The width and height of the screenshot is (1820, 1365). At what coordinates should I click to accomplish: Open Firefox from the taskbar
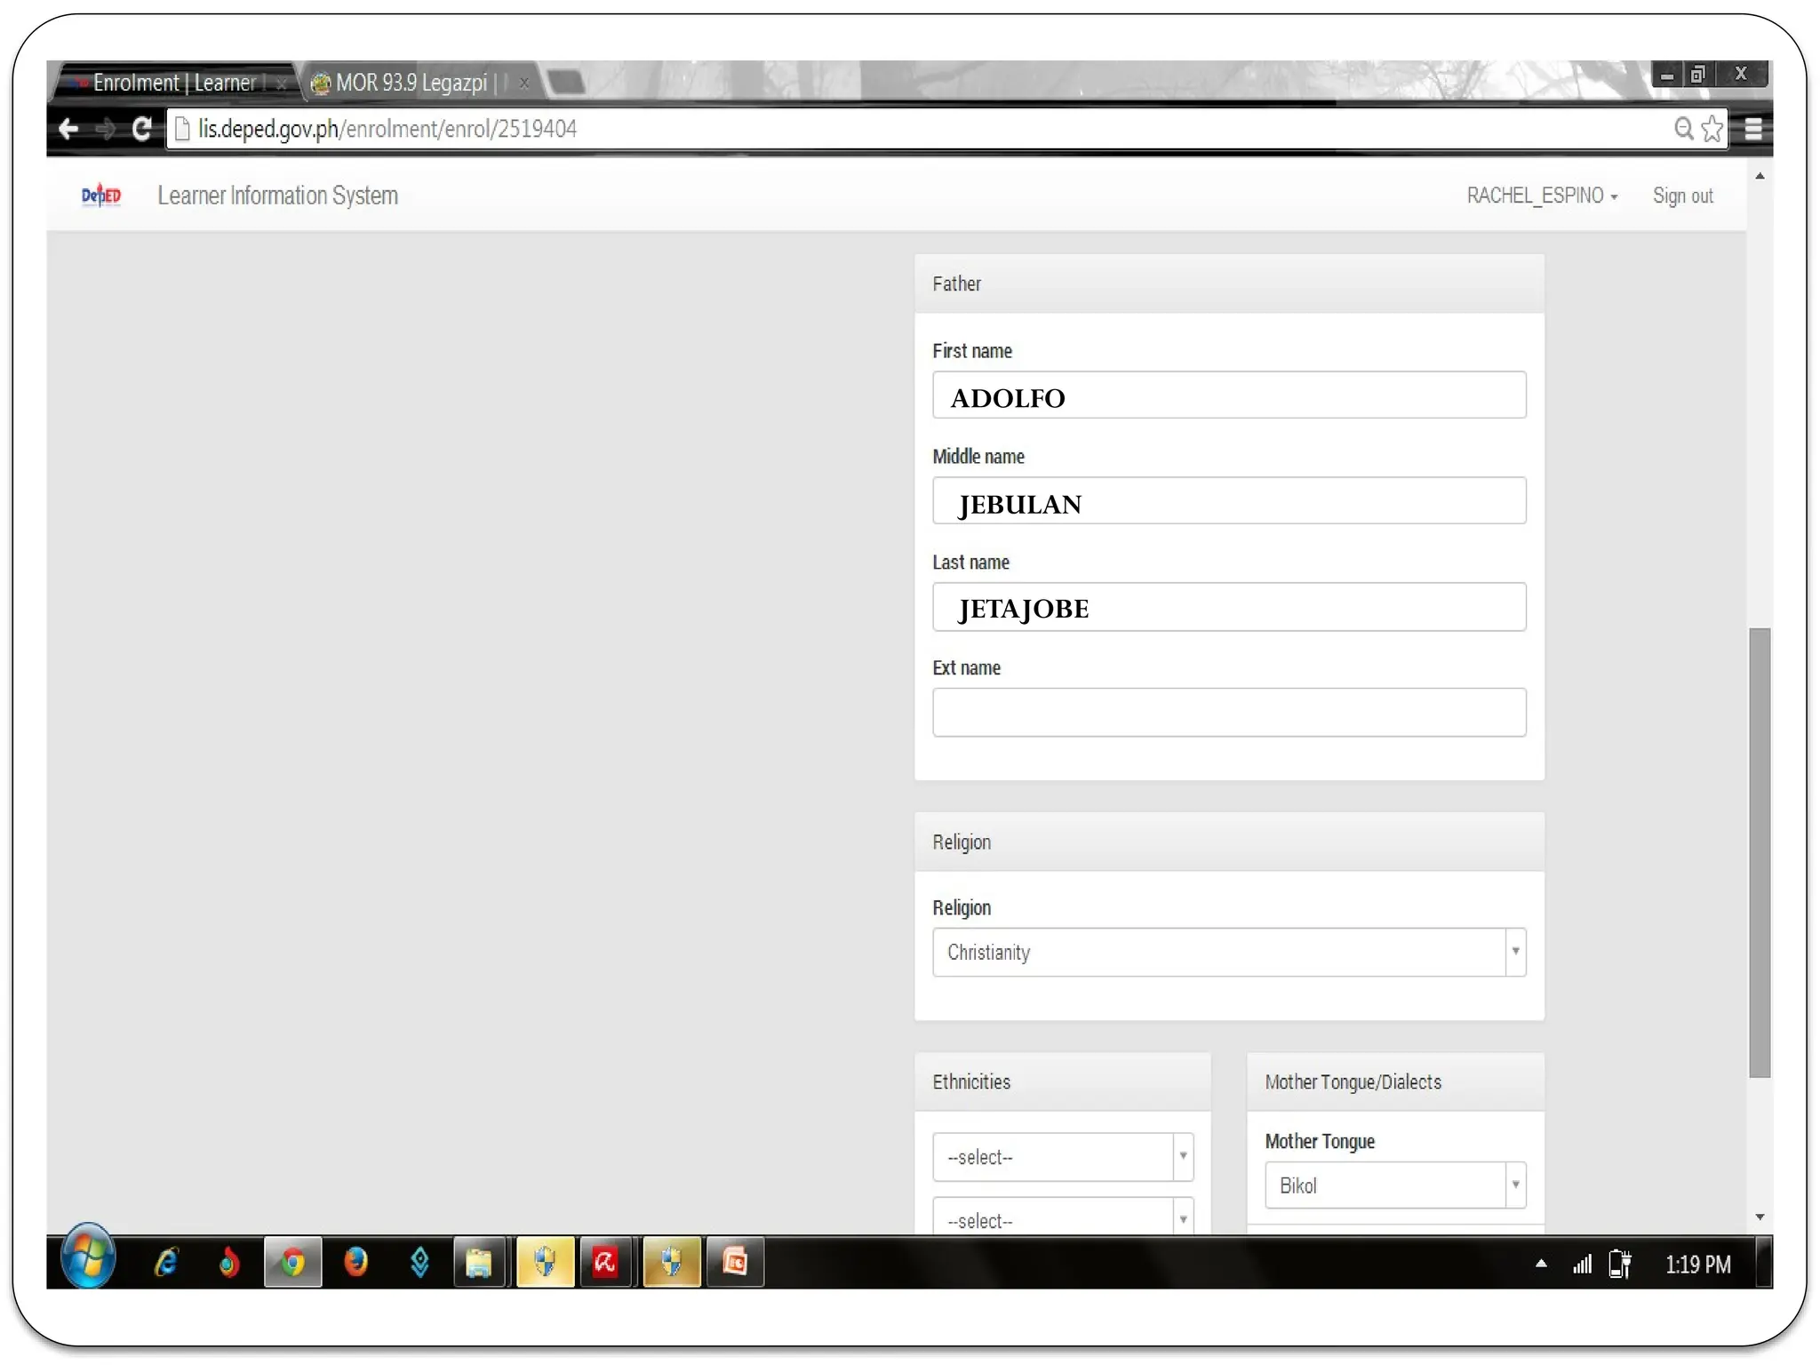pos(356,1262)
